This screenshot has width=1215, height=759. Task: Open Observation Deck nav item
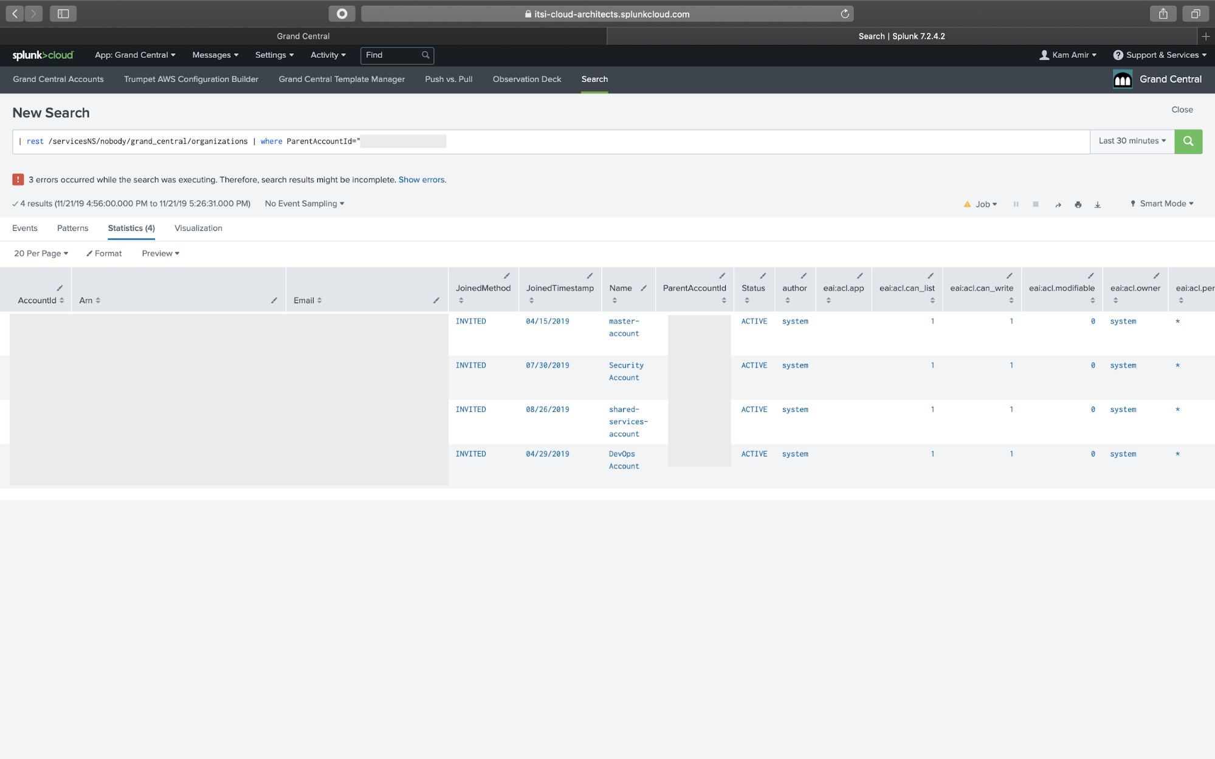(527, 79)
